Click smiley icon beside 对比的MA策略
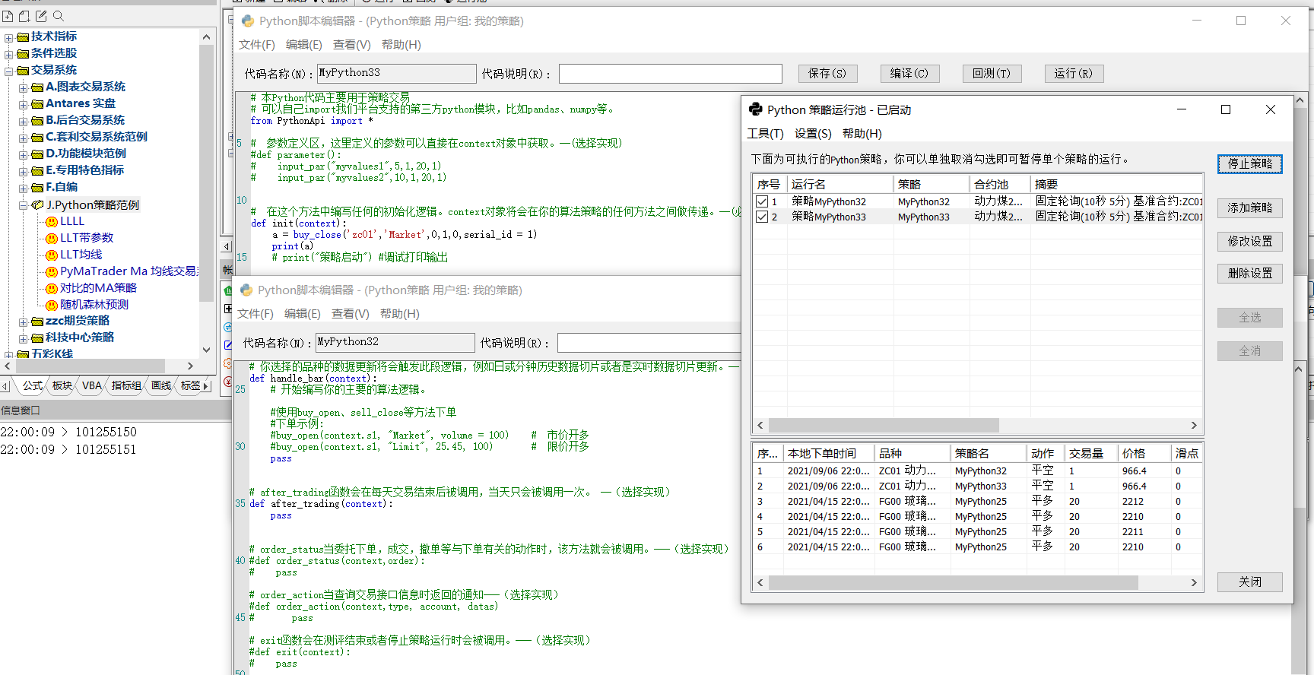The height and width of the screenshot is (675, 1314). (52, 289)
